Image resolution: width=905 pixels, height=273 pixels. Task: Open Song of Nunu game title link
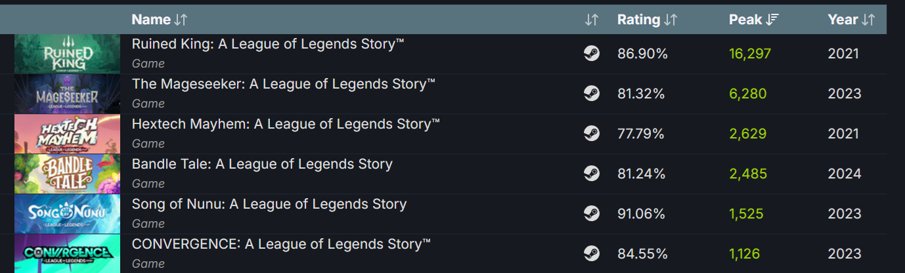click(x=269, y=204)
